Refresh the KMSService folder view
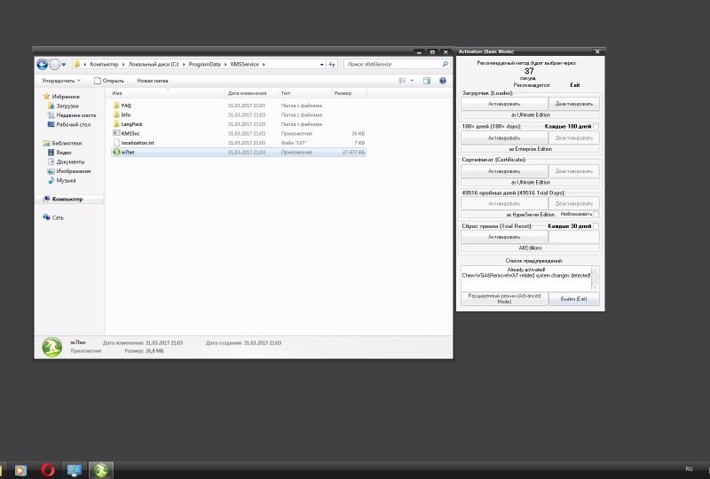710x479 pixels. pyautogui.click(x=332, y=65)
